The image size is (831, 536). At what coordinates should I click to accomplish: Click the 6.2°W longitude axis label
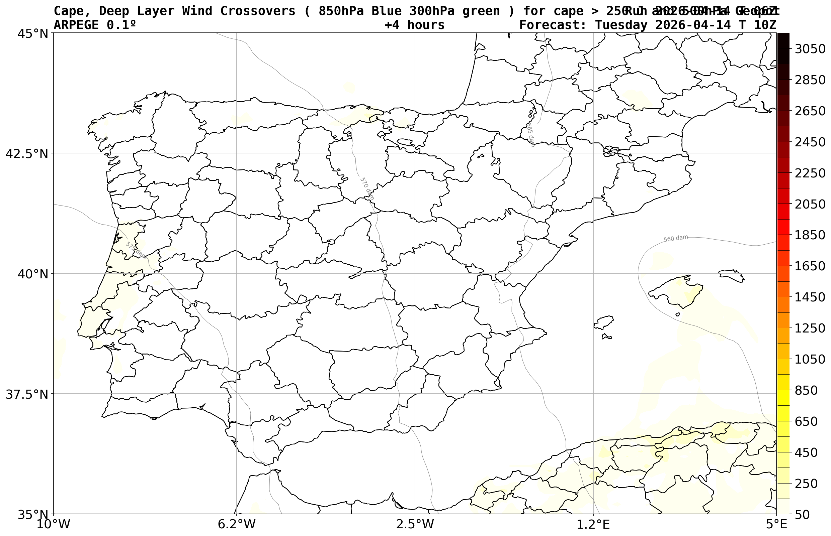[x=236, y=524]
